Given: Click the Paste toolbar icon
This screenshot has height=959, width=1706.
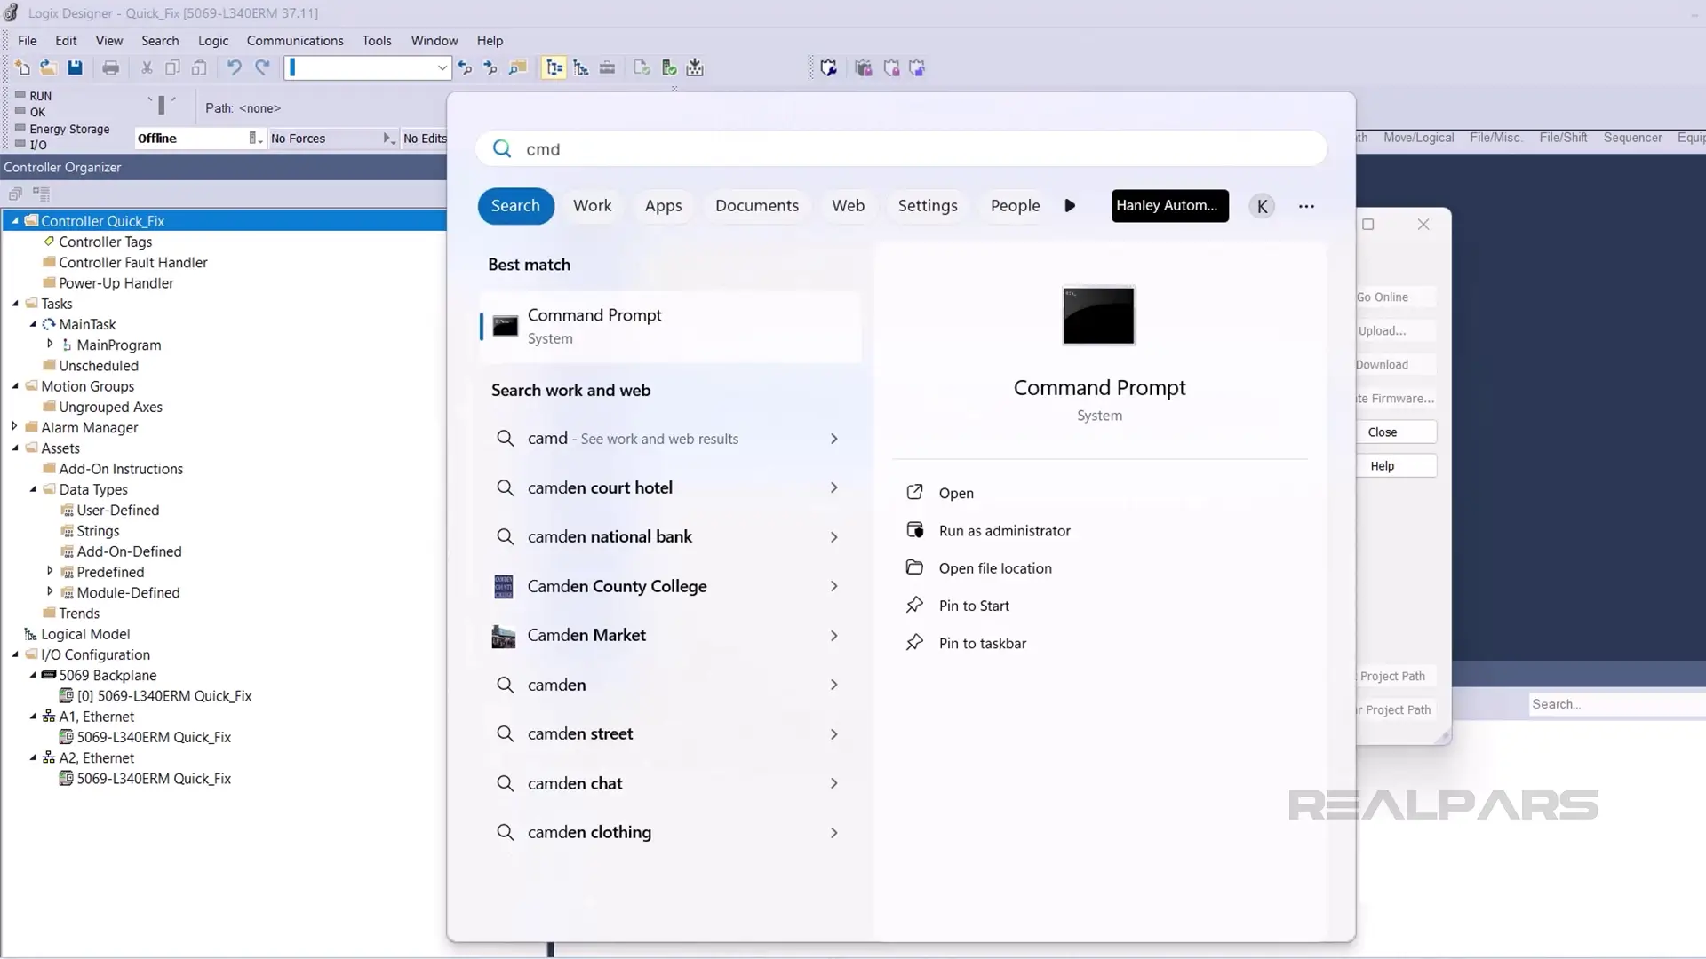Looking at the screenshot, I should (x=199, y=67).
